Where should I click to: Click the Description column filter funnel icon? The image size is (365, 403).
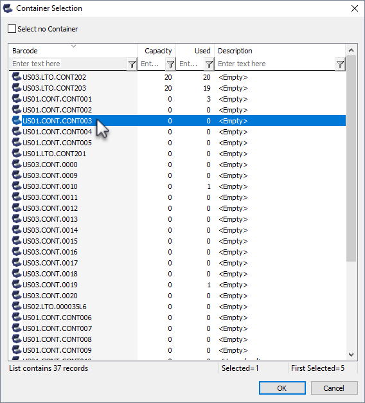click(x=340, y=64)
